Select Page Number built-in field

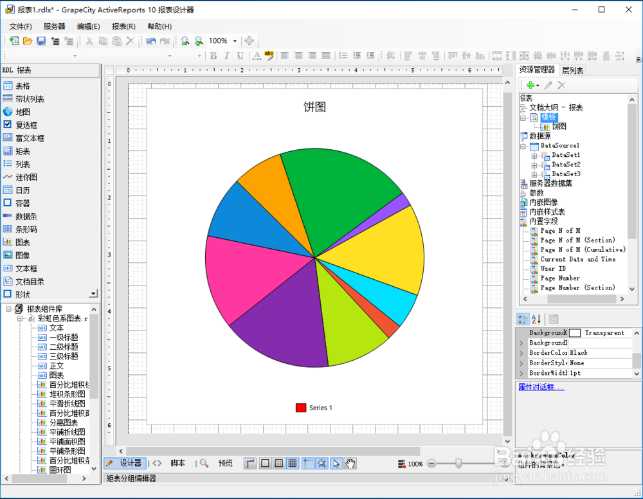(560, 278)
